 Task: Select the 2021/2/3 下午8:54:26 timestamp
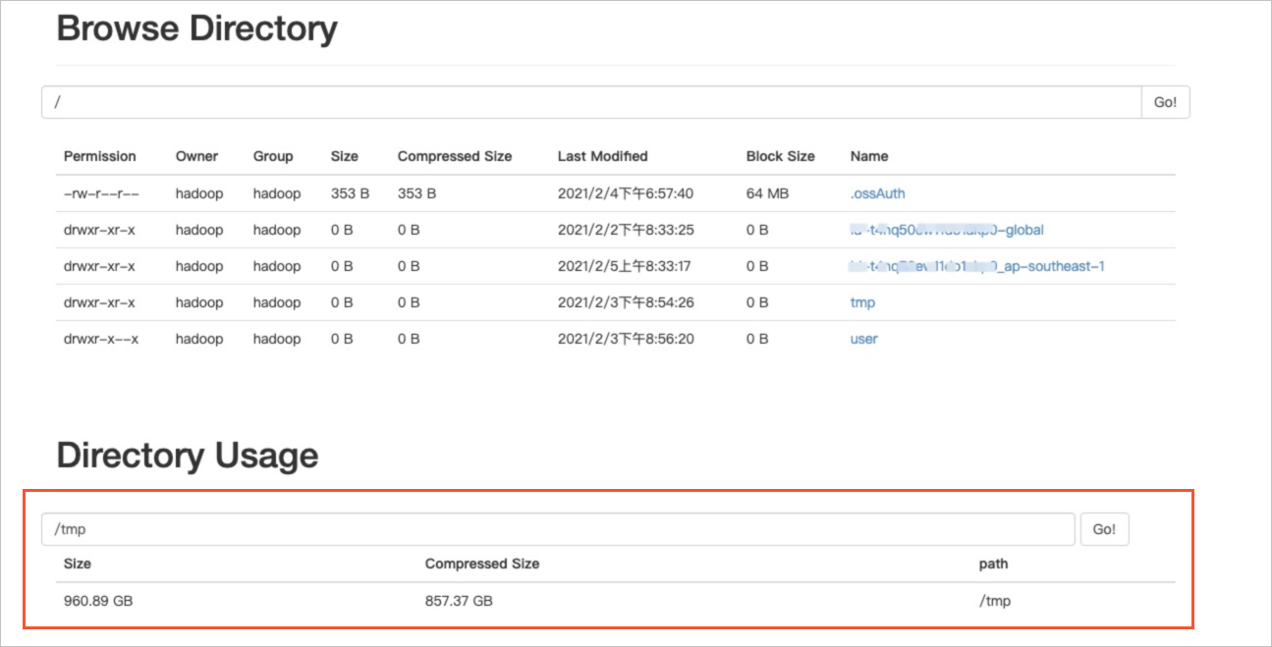[626, 302]
